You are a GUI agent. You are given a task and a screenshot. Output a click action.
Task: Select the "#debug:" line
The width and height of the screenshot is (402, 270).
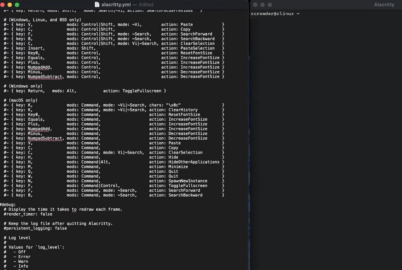[x=9, y=204]
